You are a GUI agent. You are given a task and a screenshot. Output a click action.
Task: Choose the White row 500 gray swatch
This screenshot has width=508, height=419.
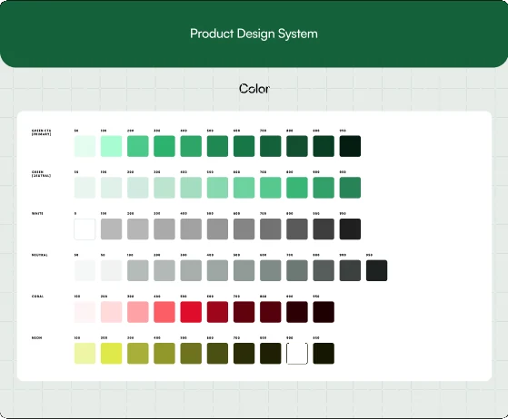[x=217, y=229]
